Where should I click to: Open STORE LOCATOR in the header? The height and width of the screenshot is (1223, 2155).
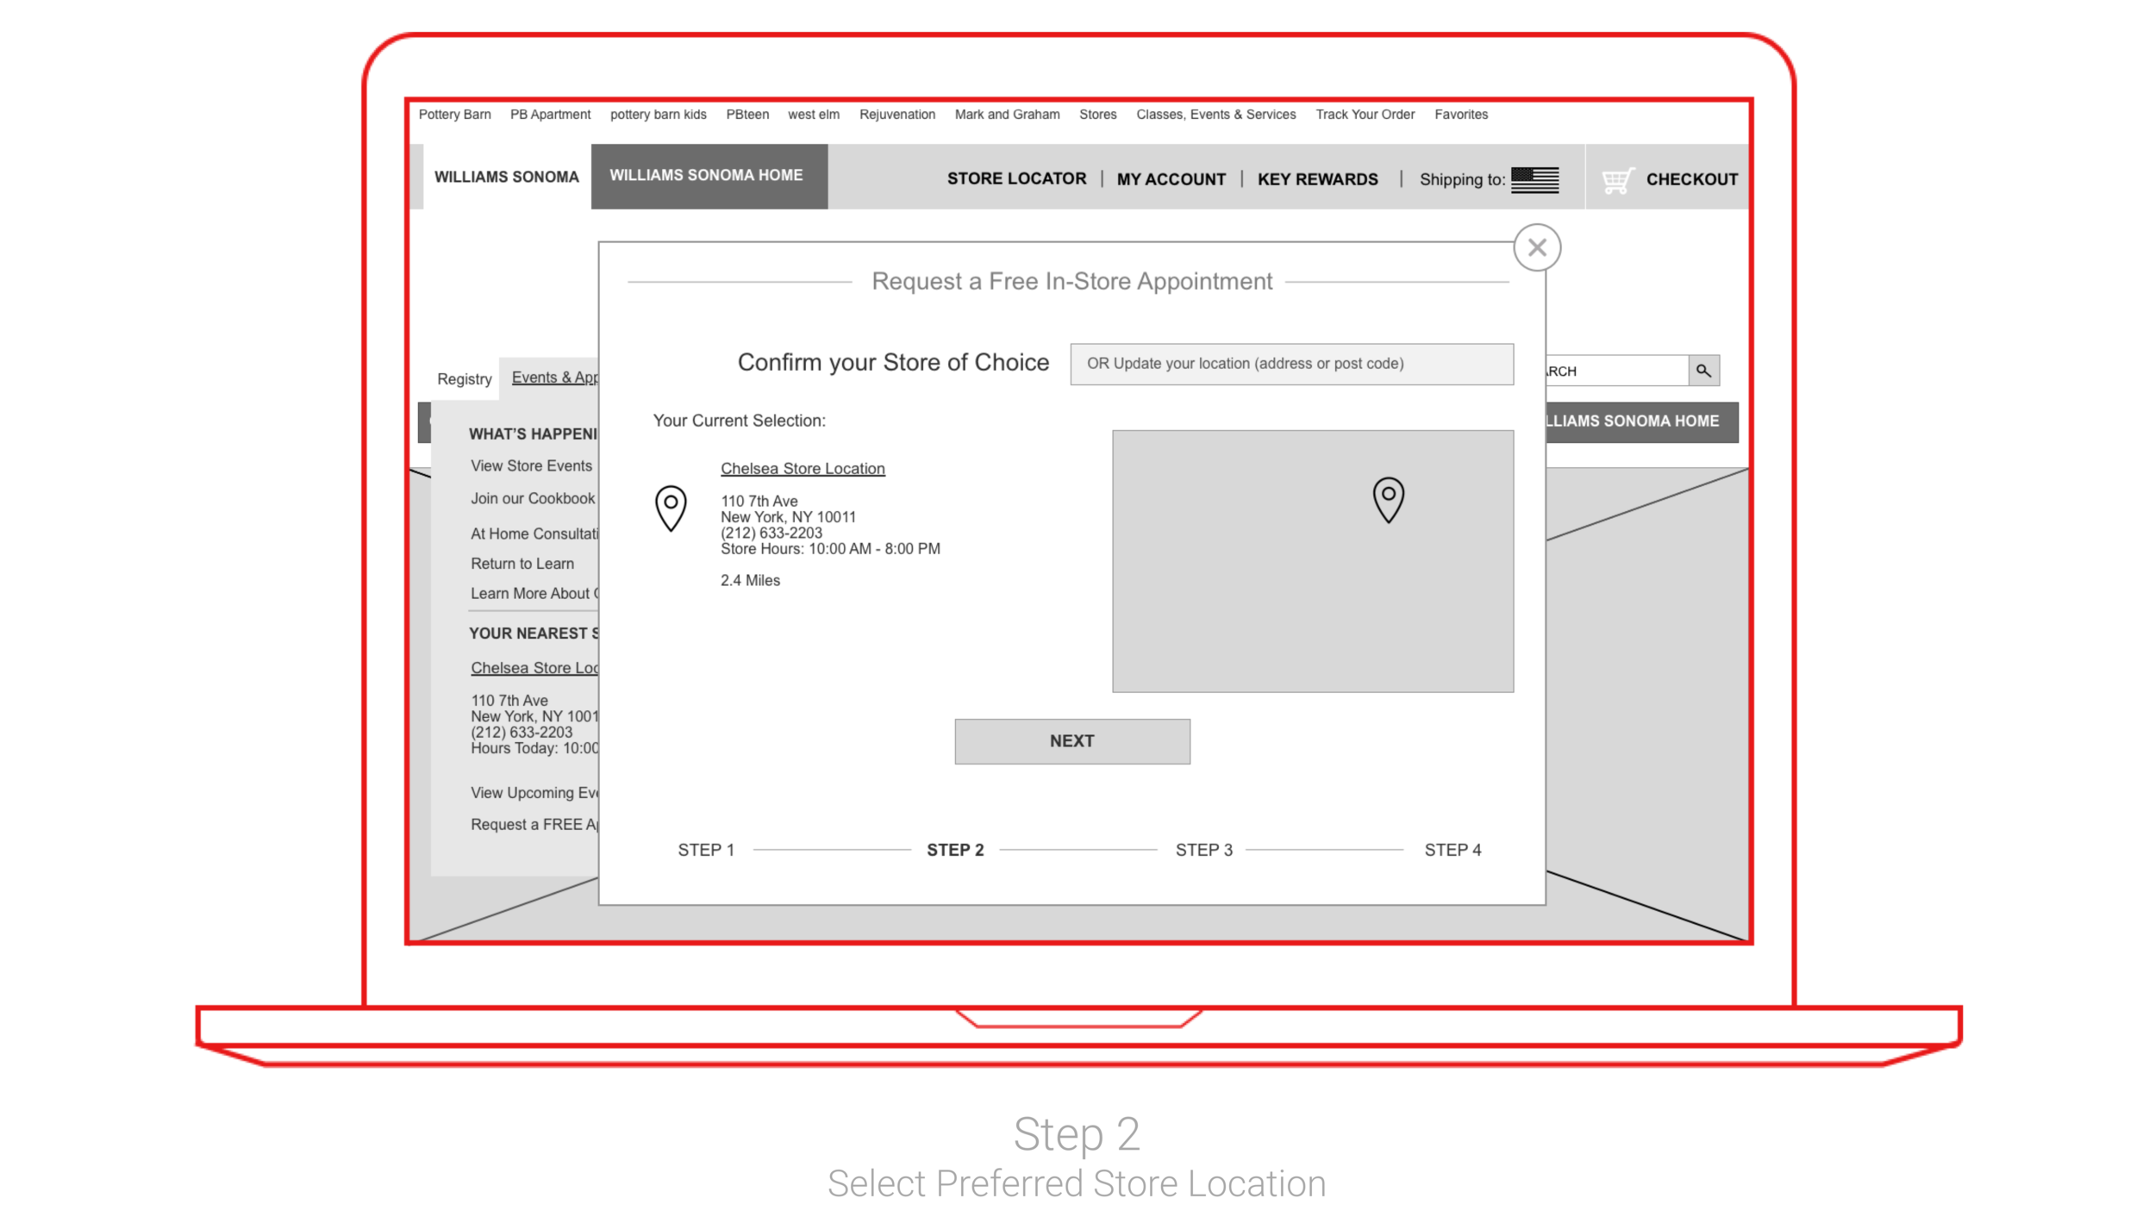click(x=1016, y=178)
